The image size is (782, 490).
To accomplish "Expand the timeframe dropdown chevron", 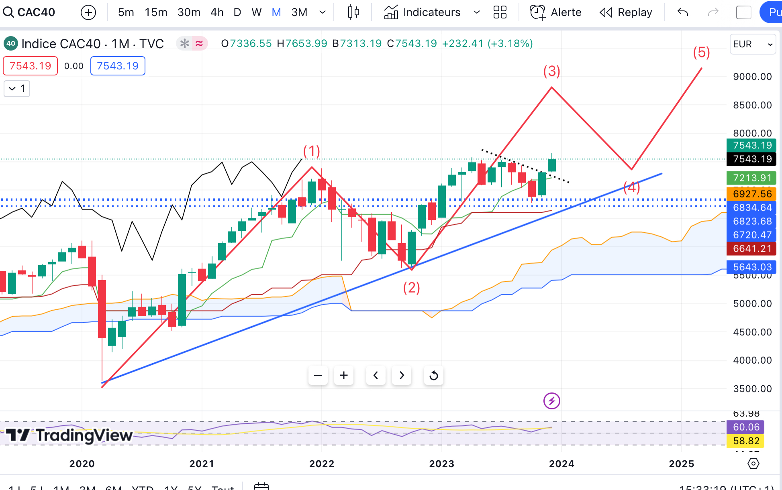I will tap(322, 12).
